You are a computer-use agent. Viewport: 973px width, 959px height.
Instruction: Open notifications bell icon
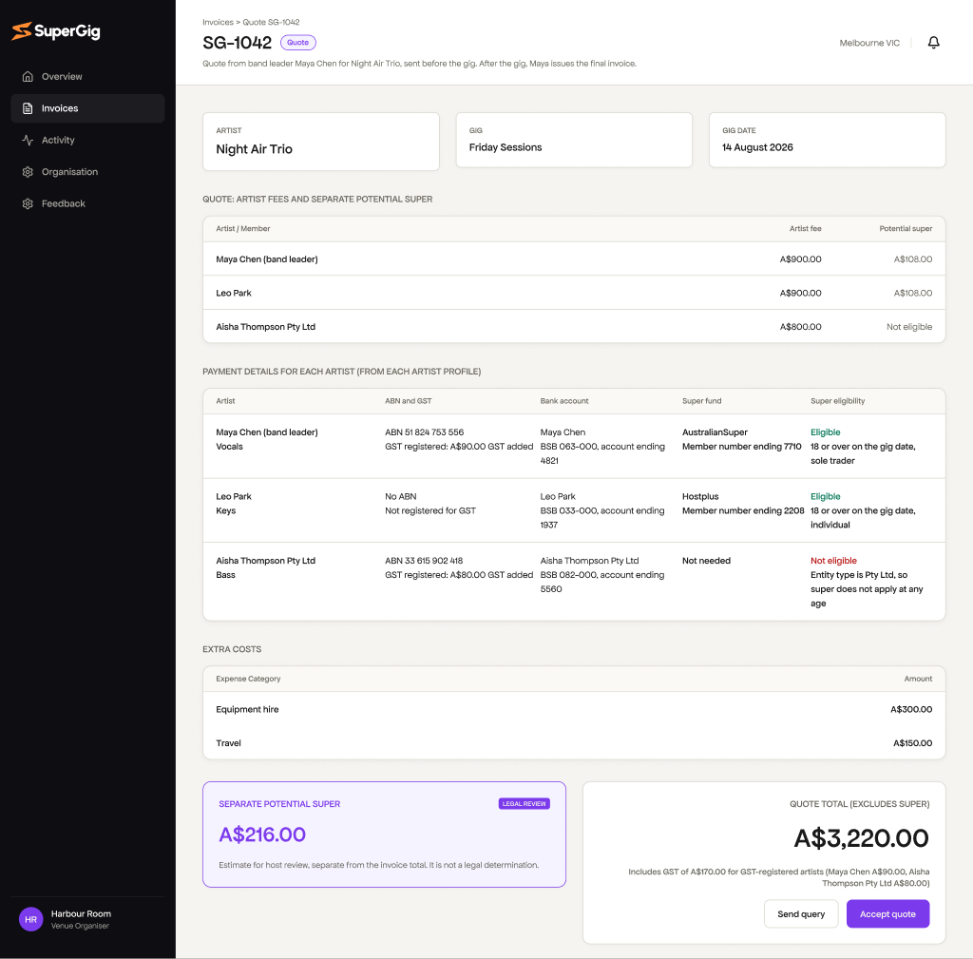click(x=933, y=42)
